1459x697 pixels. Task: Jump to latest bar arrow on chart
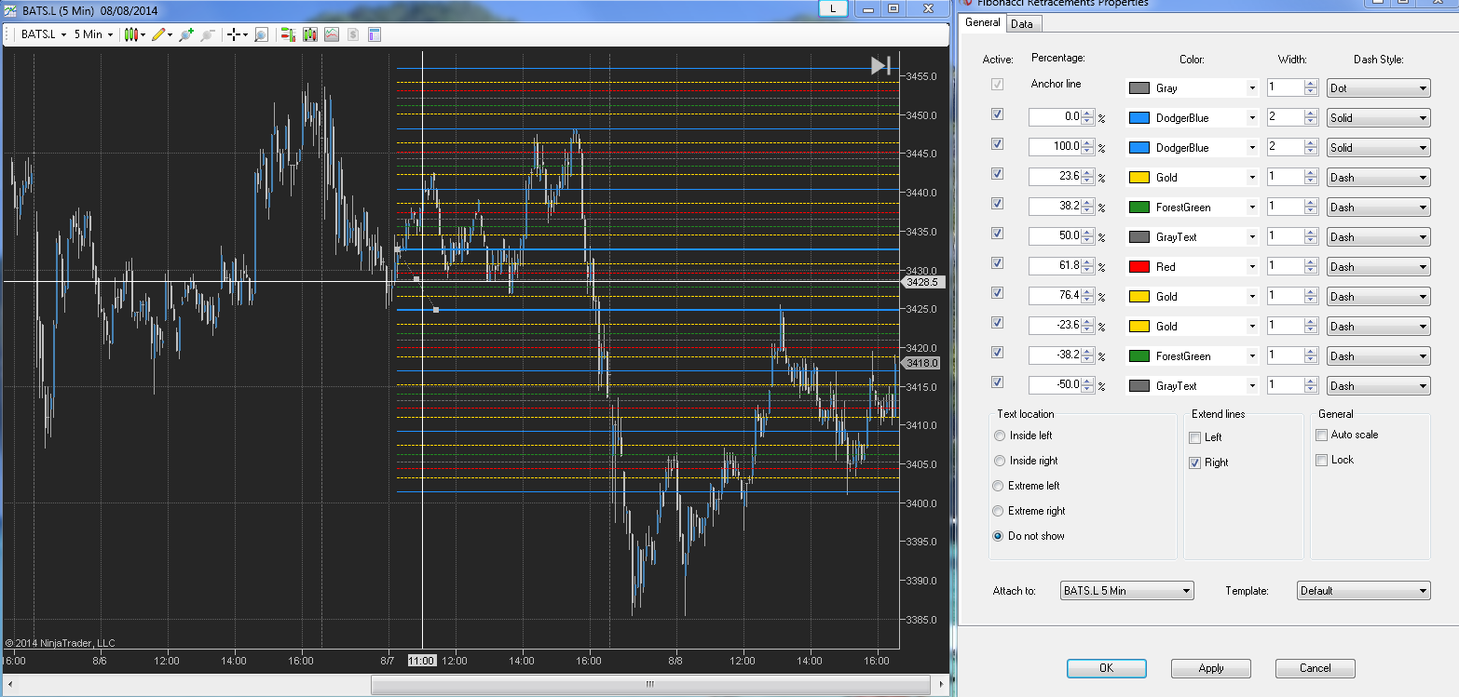coord(881,65)
